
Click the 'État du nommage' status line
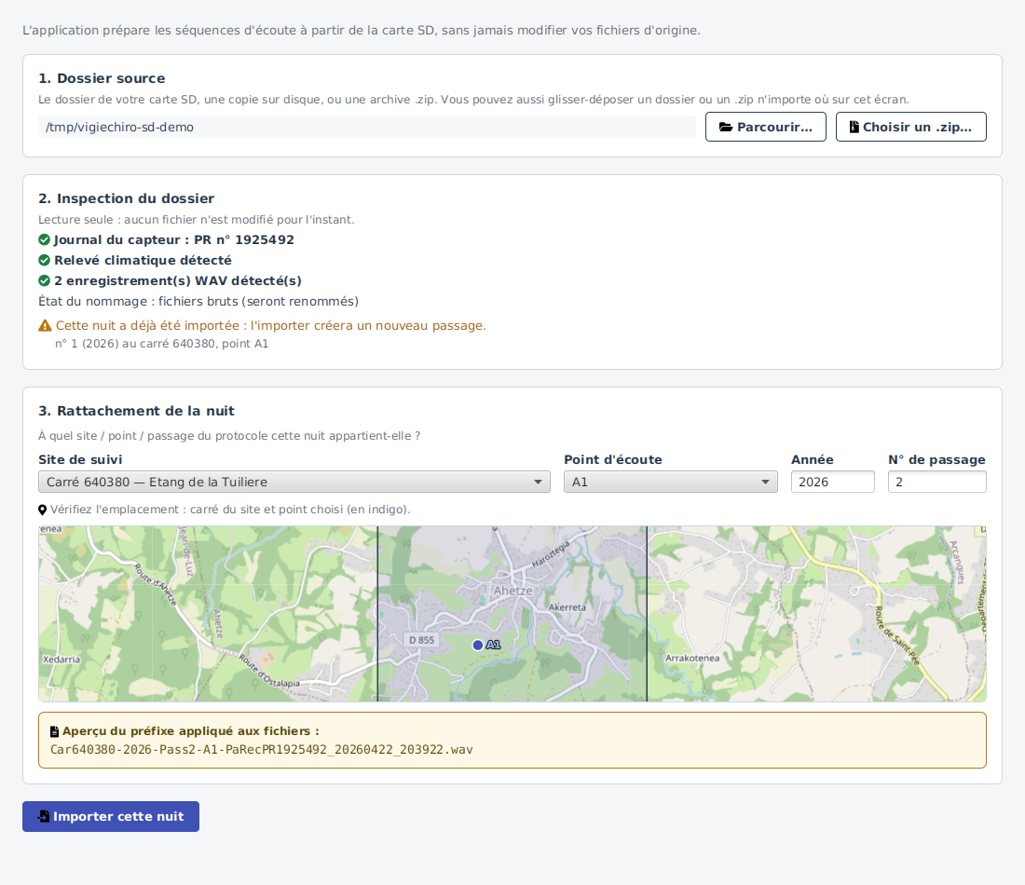[x=198, y=301]
